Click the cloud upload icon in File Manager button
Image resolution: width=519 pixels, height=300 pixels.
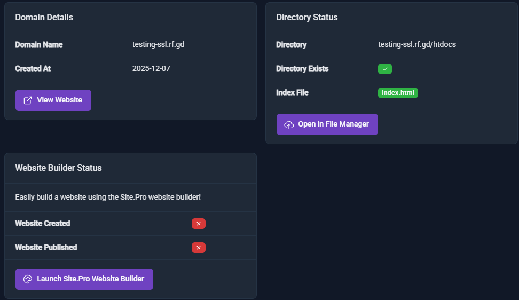click(289, 124)
